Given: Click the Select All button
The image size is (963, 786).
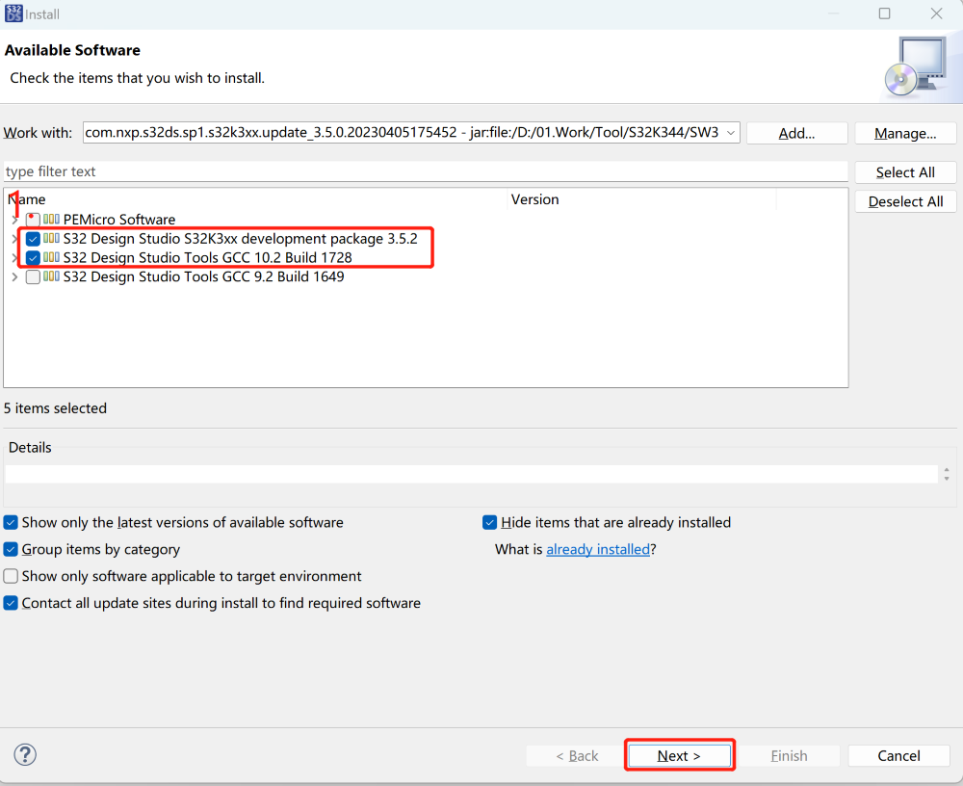Looking at the screenshot, I should click(905, 172).
